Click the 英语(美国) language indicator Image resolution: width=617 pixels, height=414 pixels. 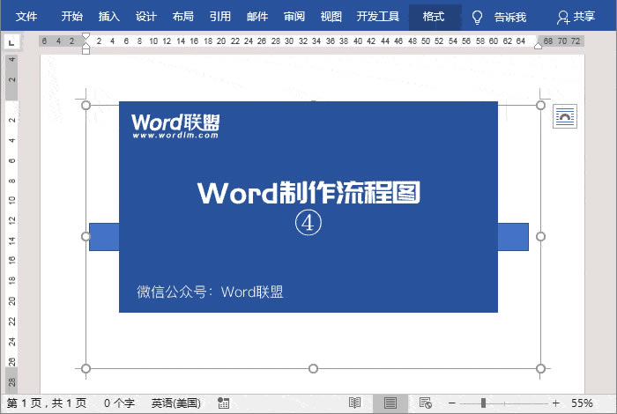(175, 403)
